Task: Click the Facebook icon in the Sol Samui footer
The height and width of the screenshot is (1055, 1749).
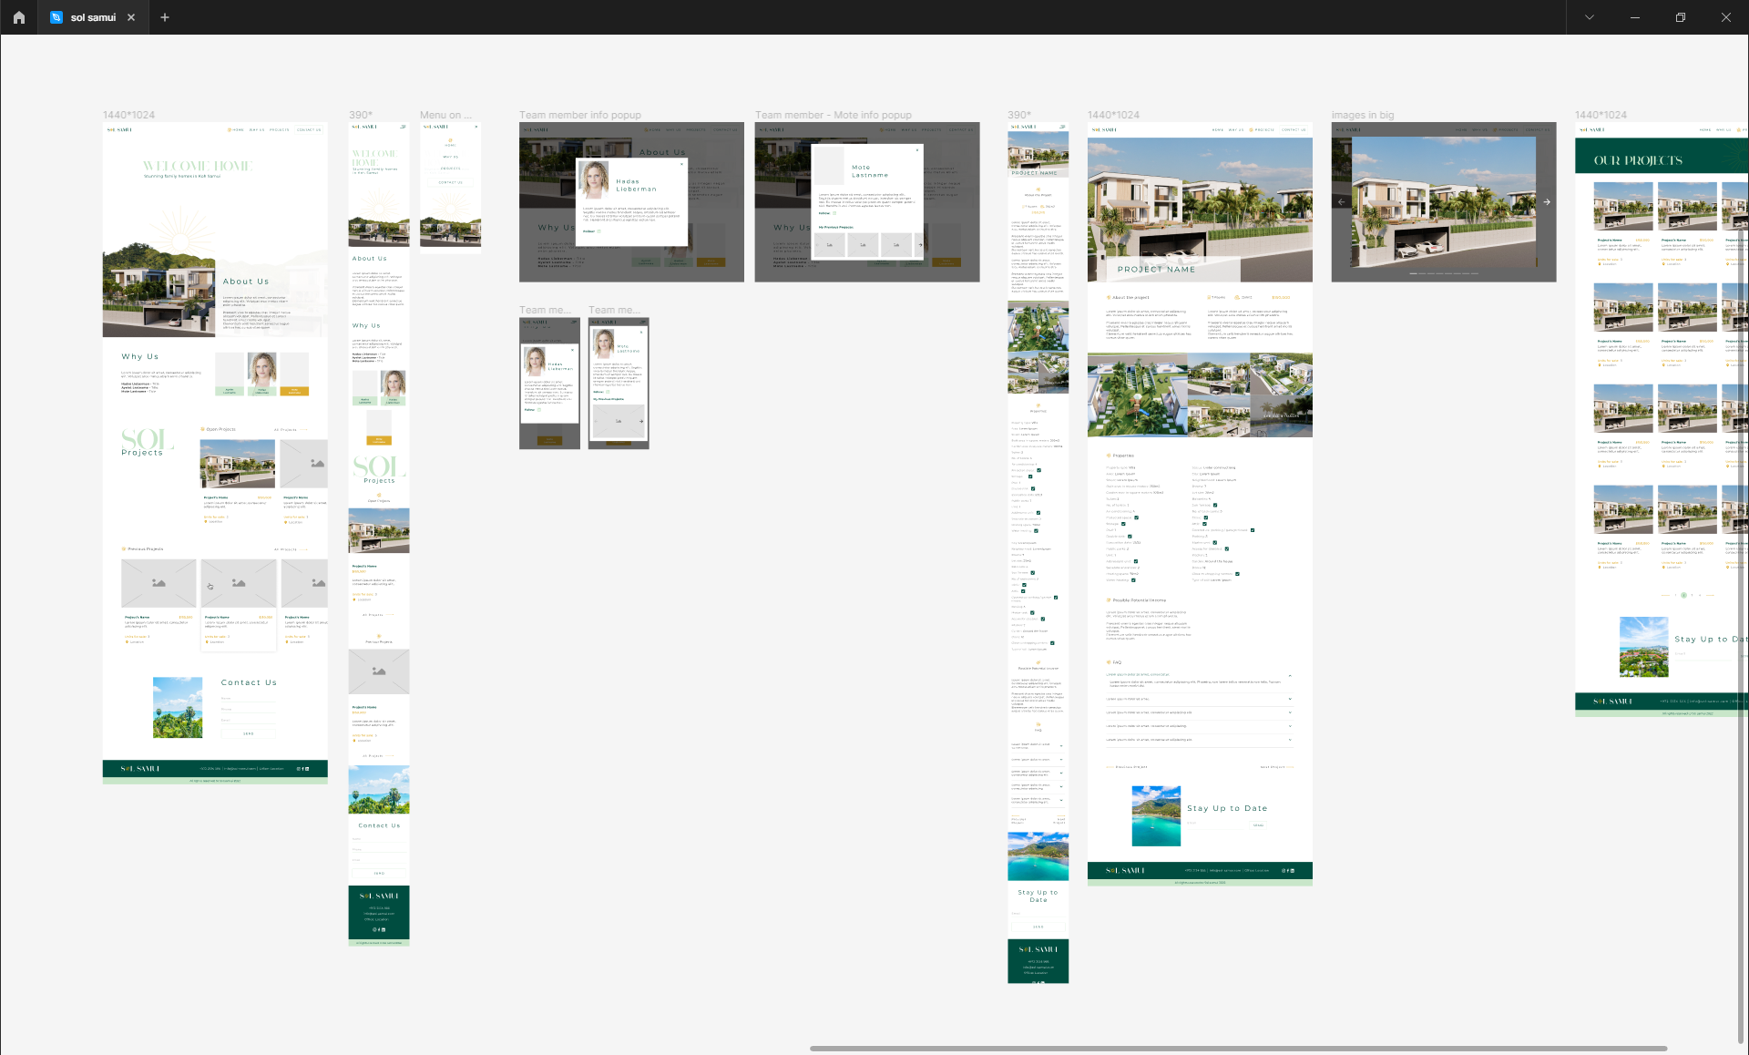Action: (302, 769)
